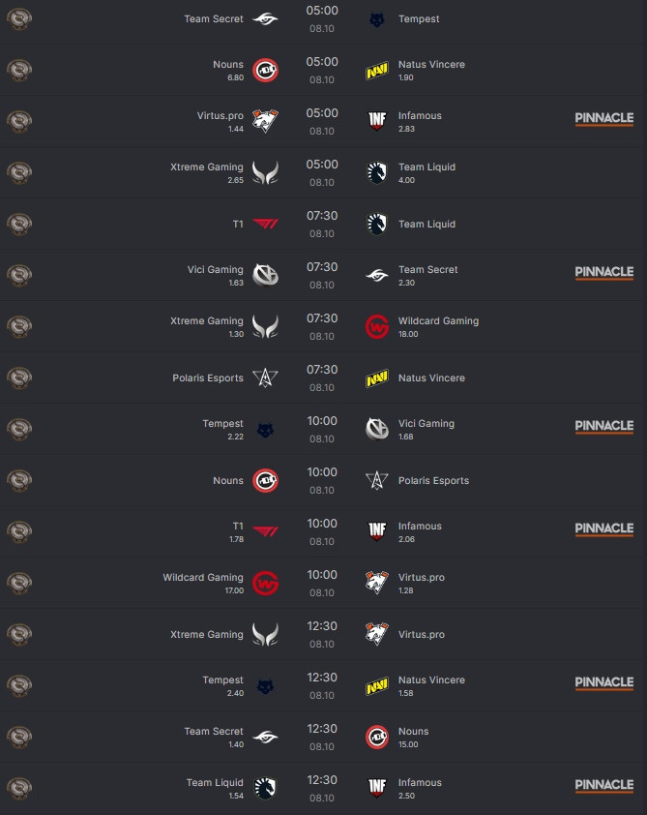This screenshot has width=647, height=815.
Task: Open tournament icon beside Team Secret vs Tempest match
Action: click(x=19, y=19)
